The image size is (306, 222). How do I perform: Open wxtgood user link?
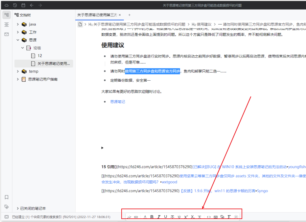coord(169,182)
